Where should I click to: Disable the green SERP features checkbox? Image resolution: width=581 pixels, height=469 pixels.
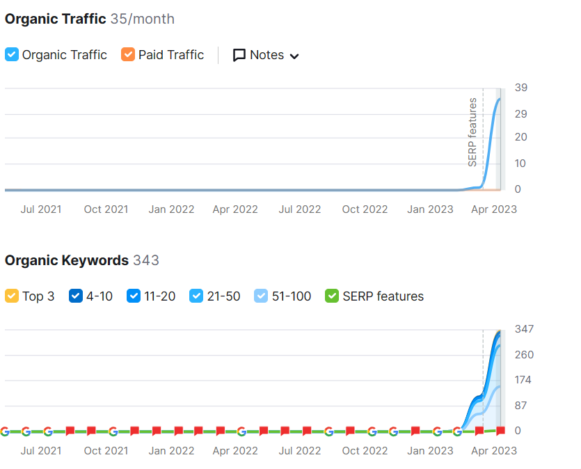click(333, 296)
